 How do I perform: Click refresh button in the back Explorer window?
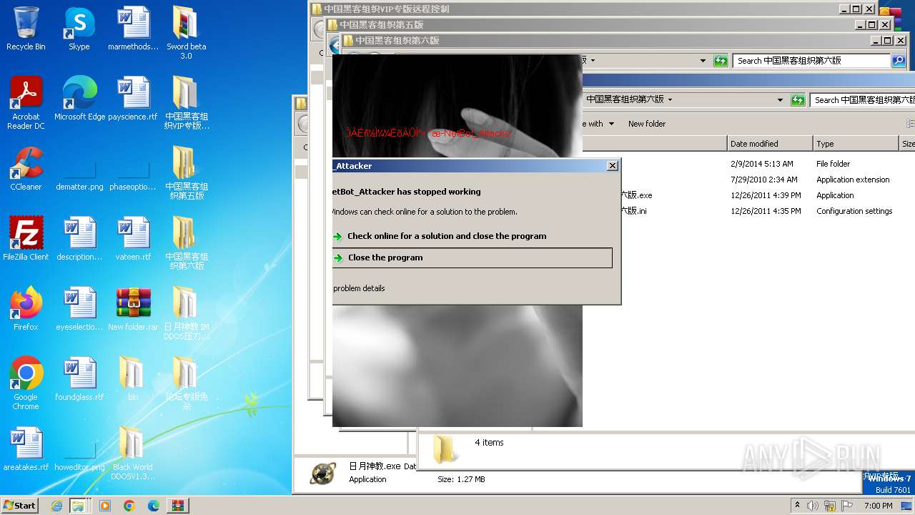click(721, 61)
